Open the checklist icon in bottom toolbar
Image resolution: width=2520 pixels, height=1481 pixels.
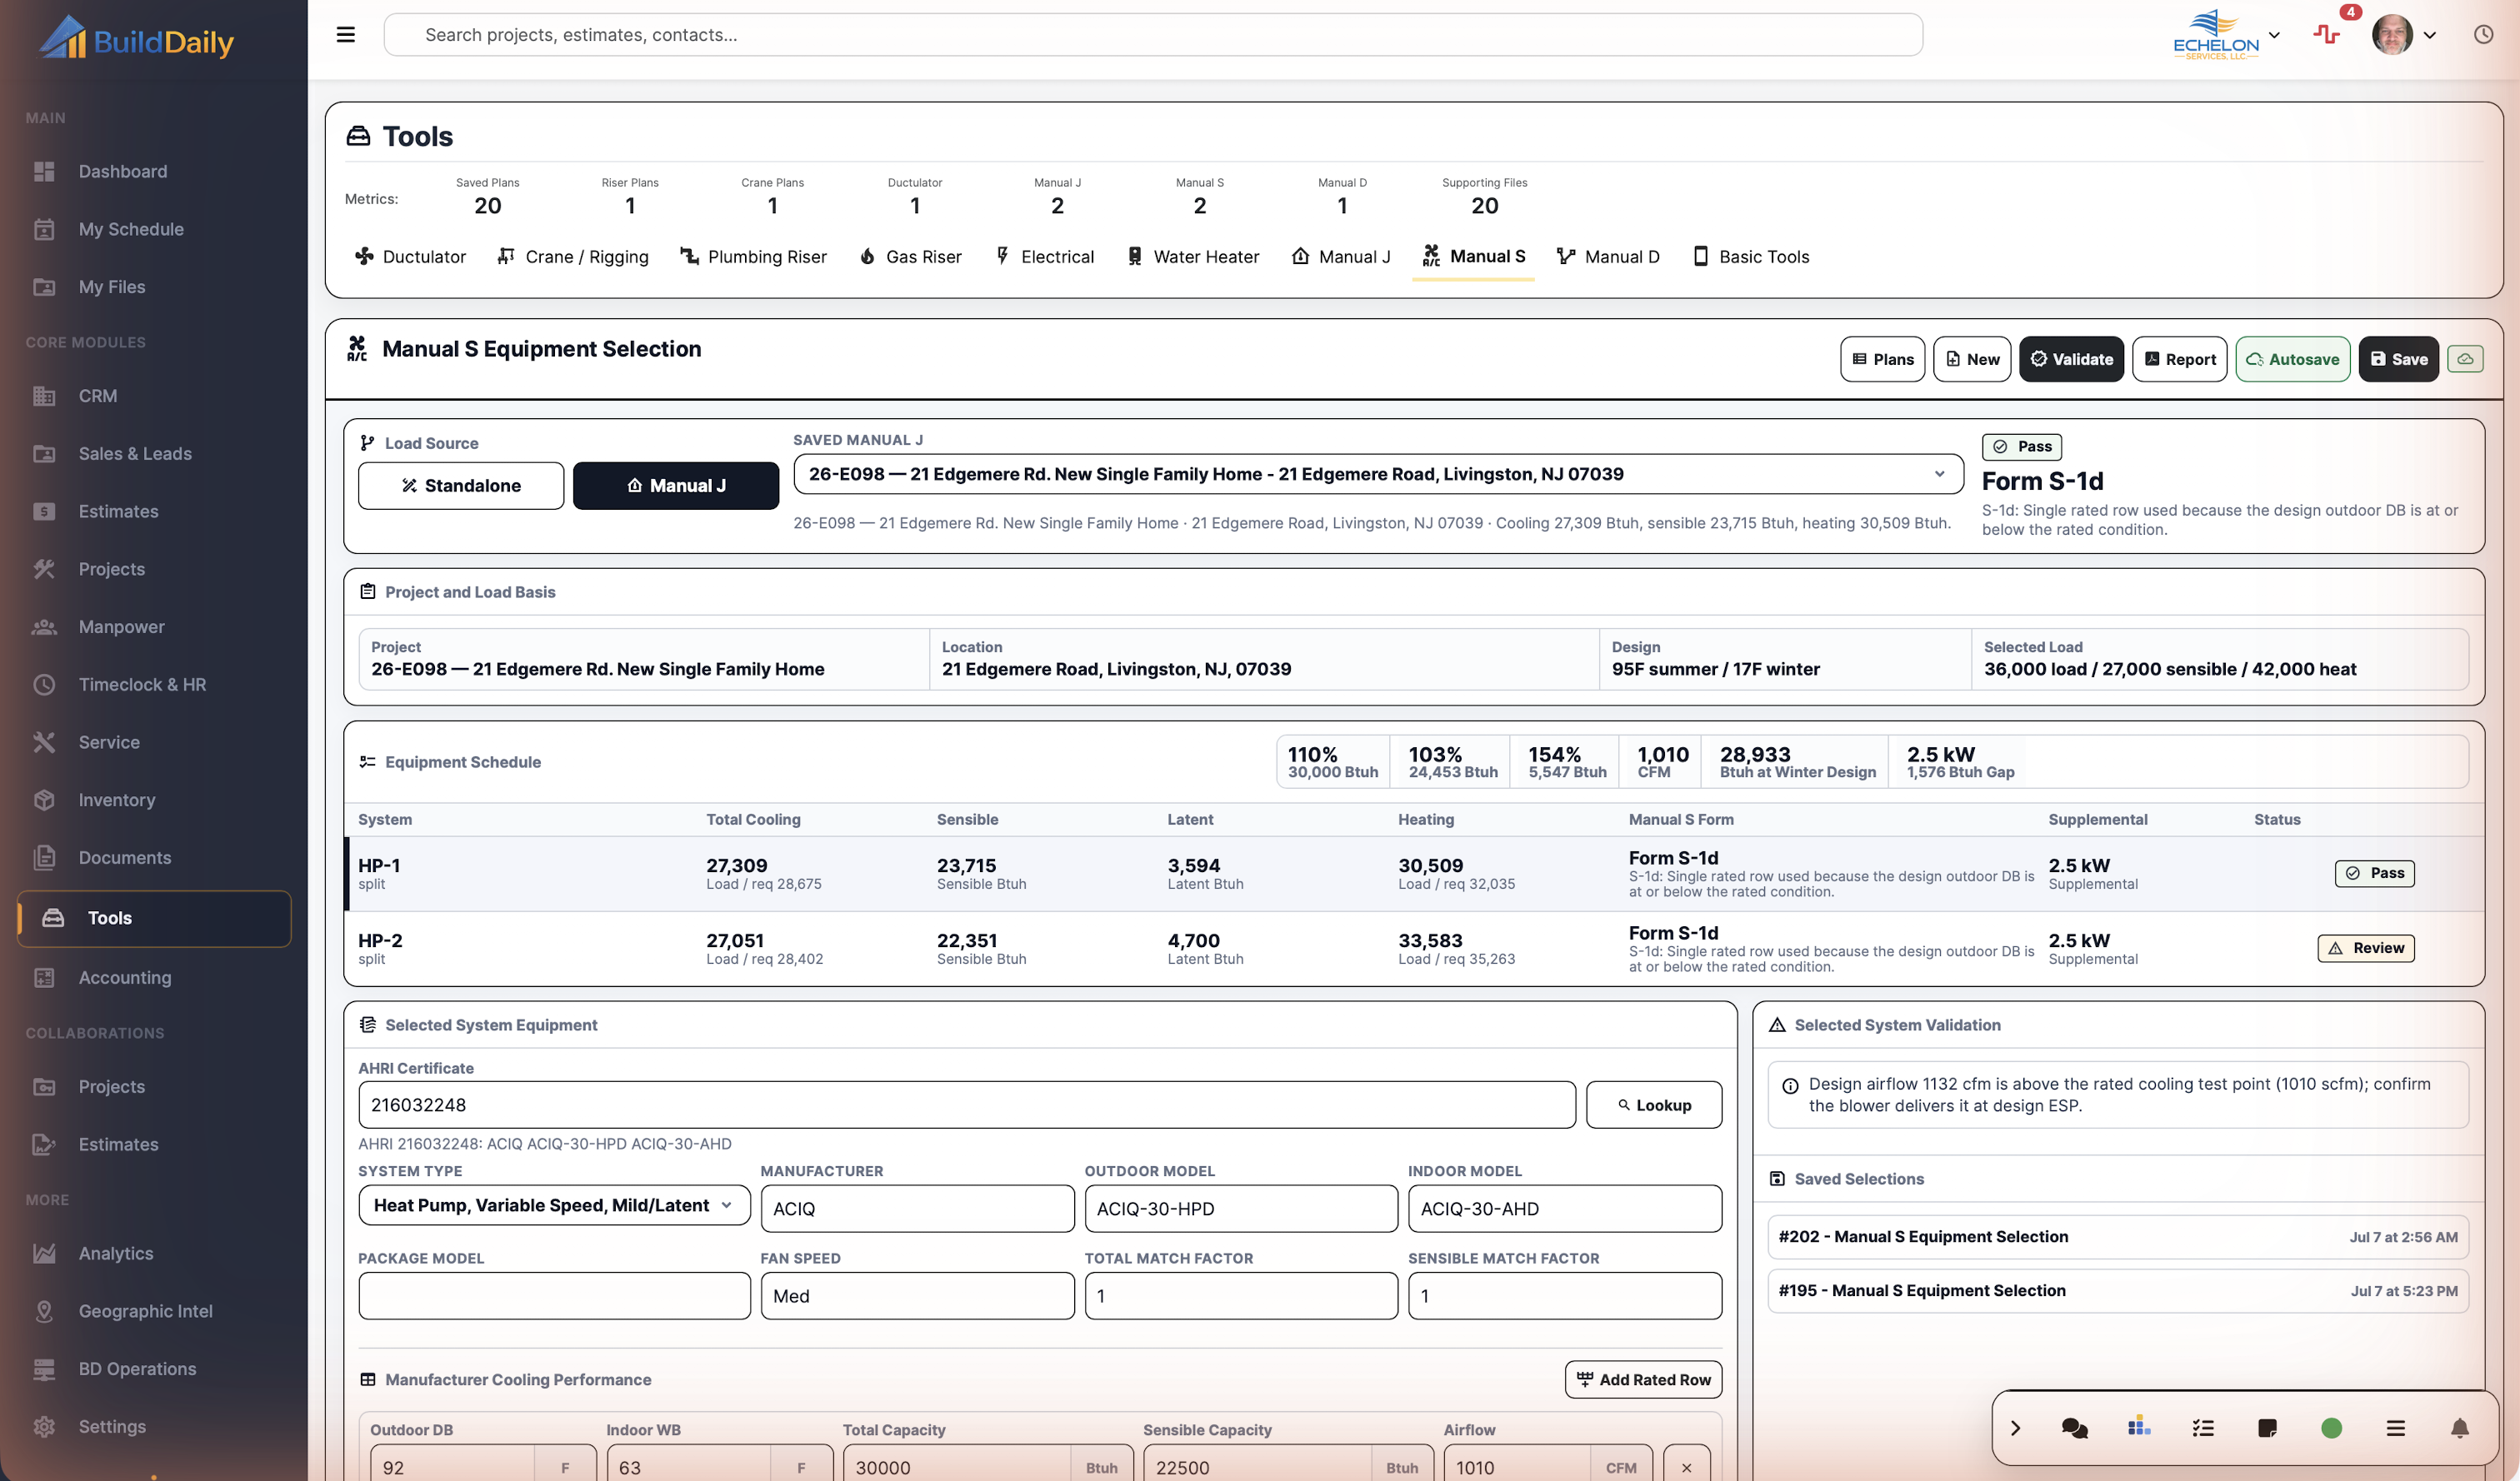[x=2203, y=1428]
